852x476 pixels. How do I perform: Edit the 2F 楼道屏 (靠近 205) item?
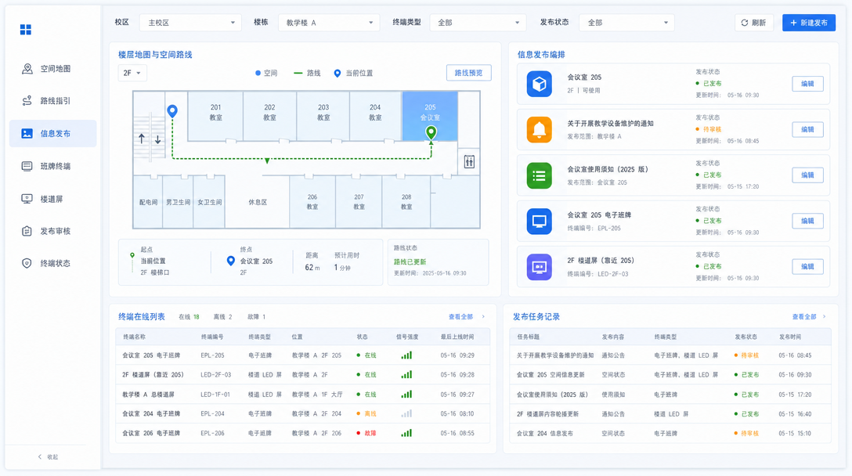(x=807, y=266)
